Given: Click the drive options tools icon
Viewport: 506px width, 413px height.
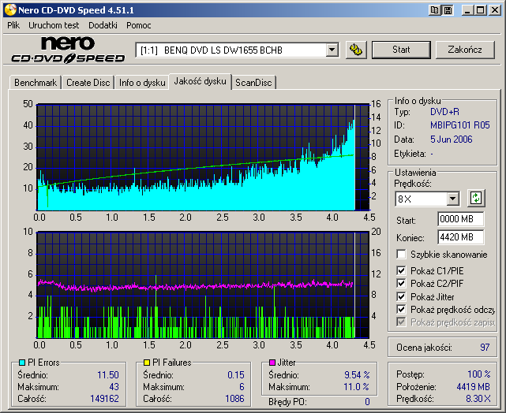Looking at the screenshot, I should [356, 50].
